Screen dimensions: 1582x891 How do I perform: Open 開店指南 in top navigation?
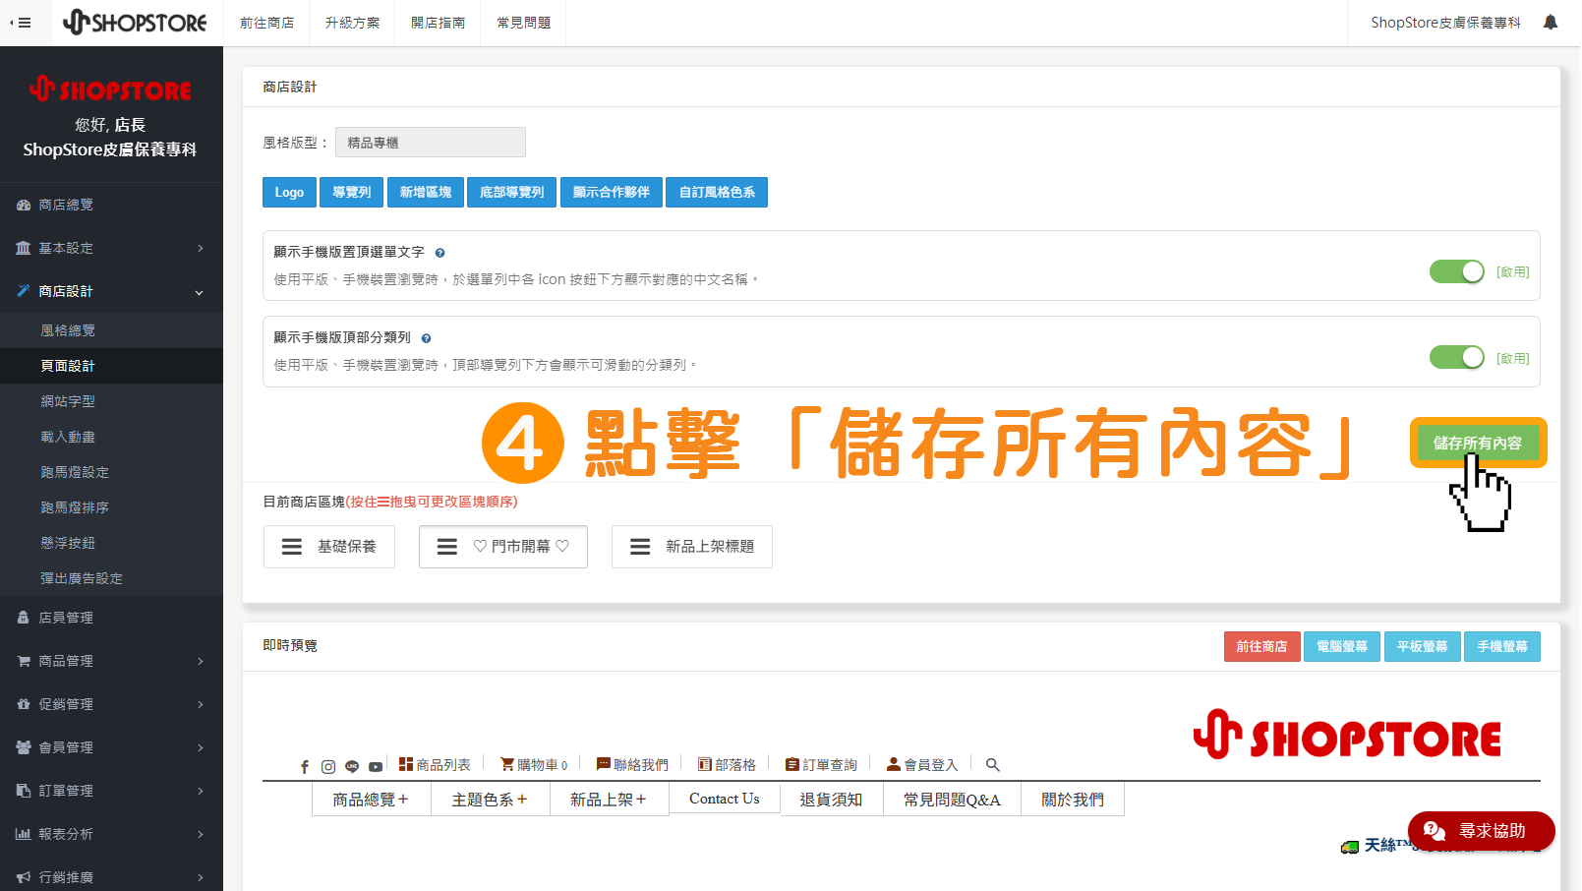point(439,23)
